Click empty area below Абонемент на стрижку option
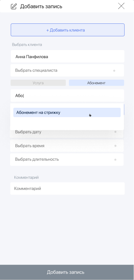 click(x=67, y=123)
